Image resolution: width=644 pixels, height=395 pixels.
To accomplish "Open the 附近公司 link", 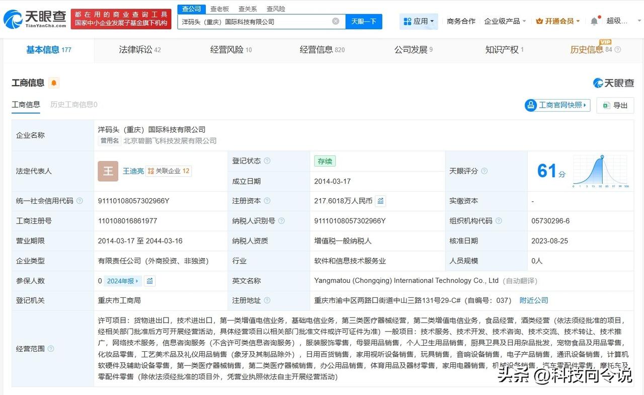I will 534,300.
